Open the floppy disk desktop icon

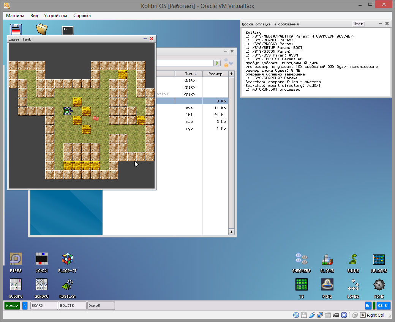16,29
